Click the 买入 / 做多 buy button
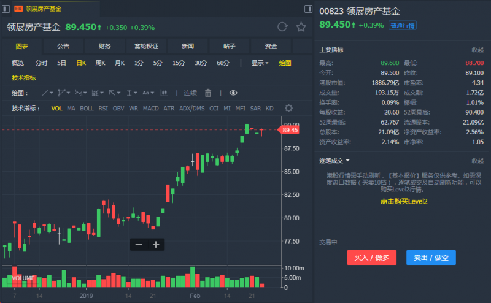 [372, 258]
